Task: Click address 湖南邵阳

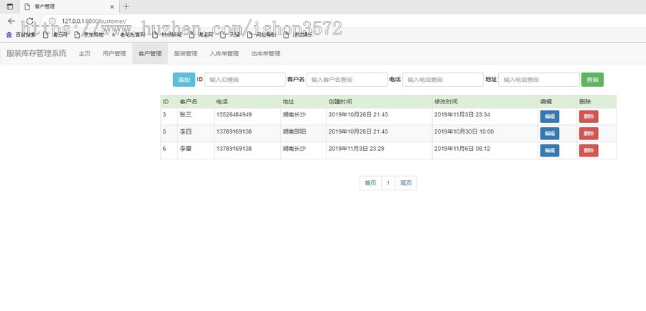Action: 294,131
